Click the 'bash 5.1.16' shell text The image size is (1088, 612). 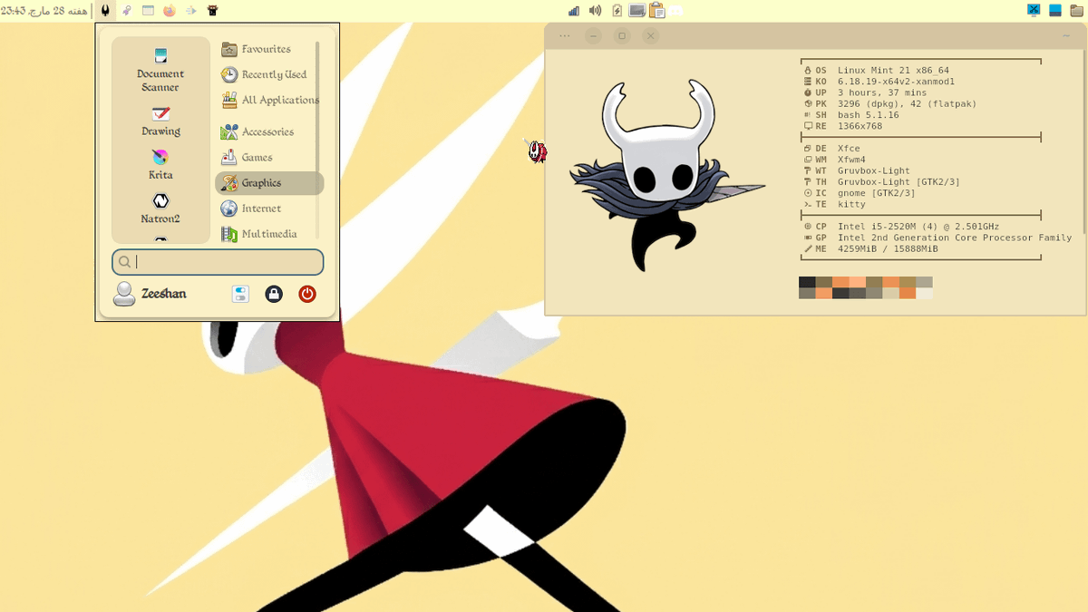pyautogui.click(x=868, y=115)
